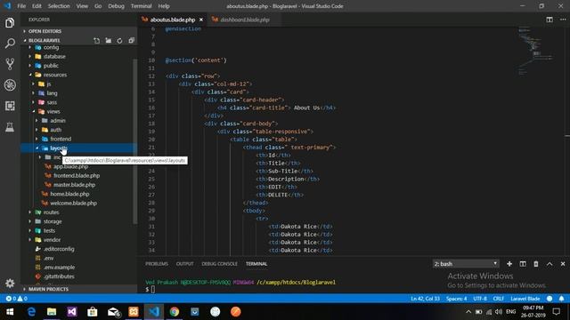
Task: Open File Explorer from the taskbar
Action: [x=52, y=312]
